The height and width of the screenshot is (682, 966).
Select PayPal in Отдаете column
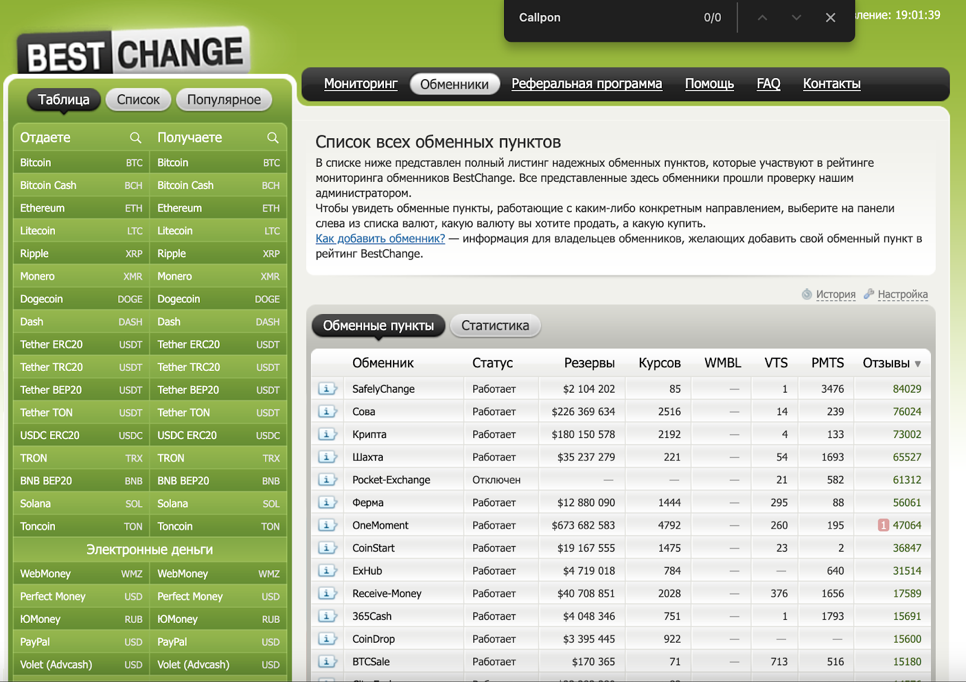[x=81, y=642]
